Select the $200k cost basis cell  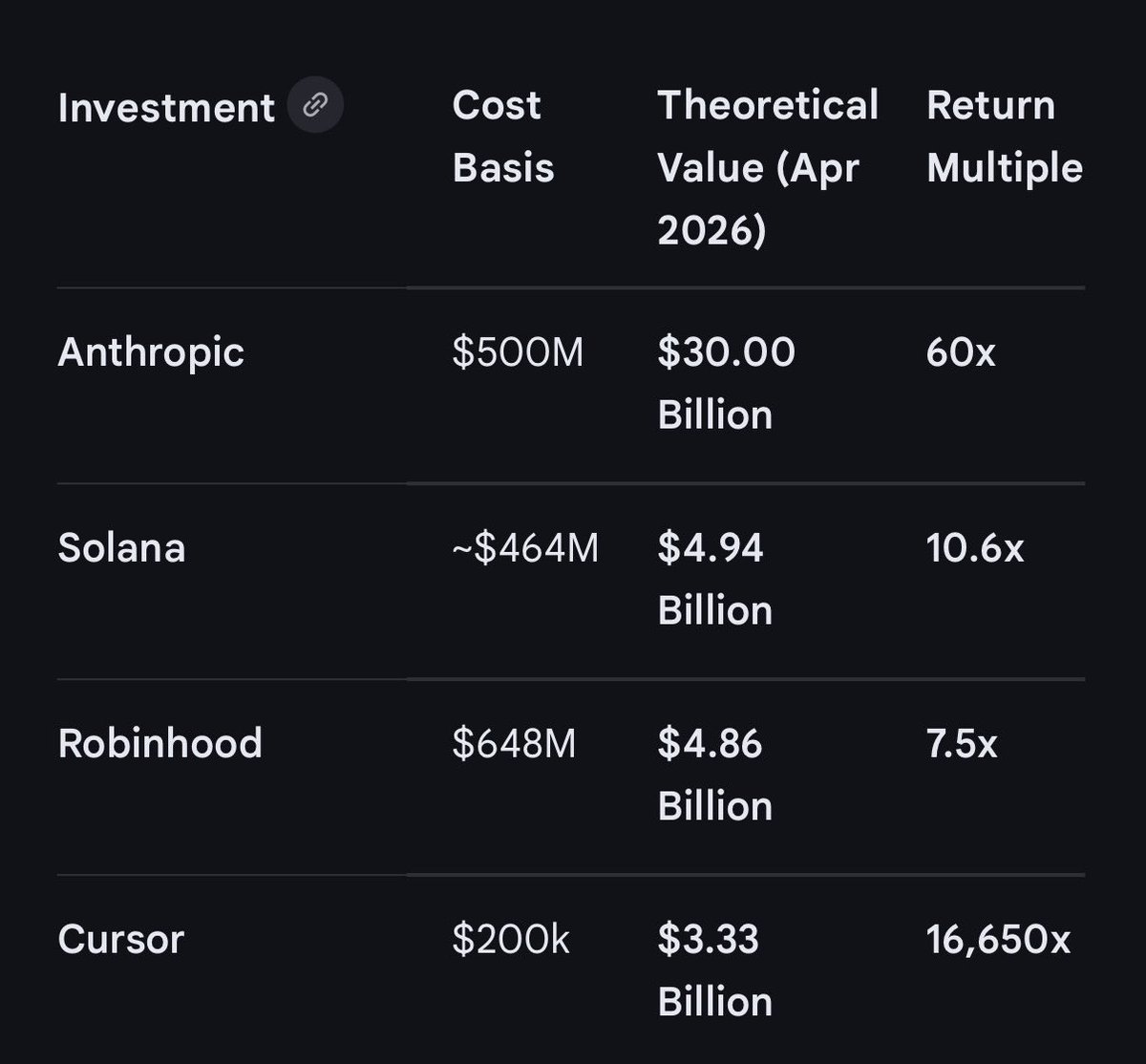pos(511,940)
